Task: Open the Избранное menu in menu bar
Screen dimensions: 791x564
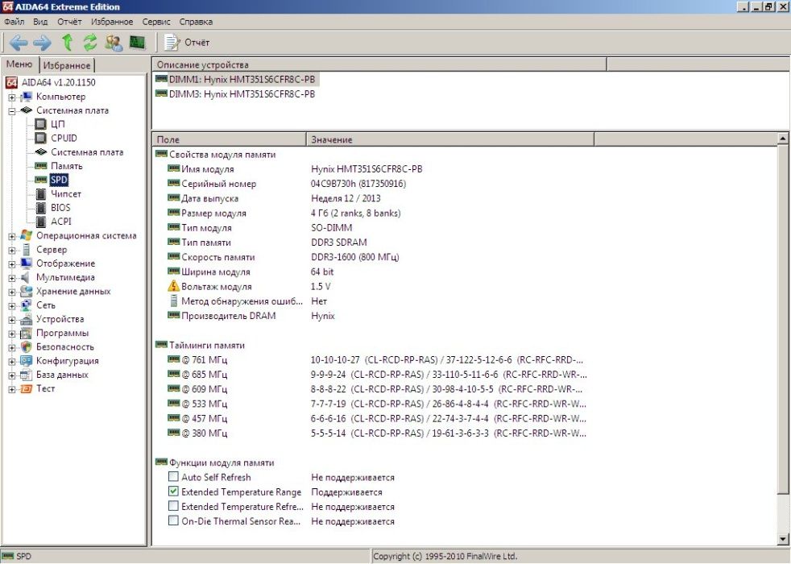Action: tap(112, 22)
